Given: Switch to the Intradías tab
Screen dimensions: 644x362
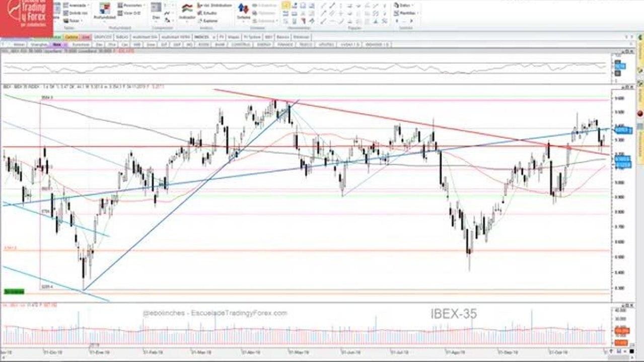Looking at the screenshot, I should tap(301, 37).
